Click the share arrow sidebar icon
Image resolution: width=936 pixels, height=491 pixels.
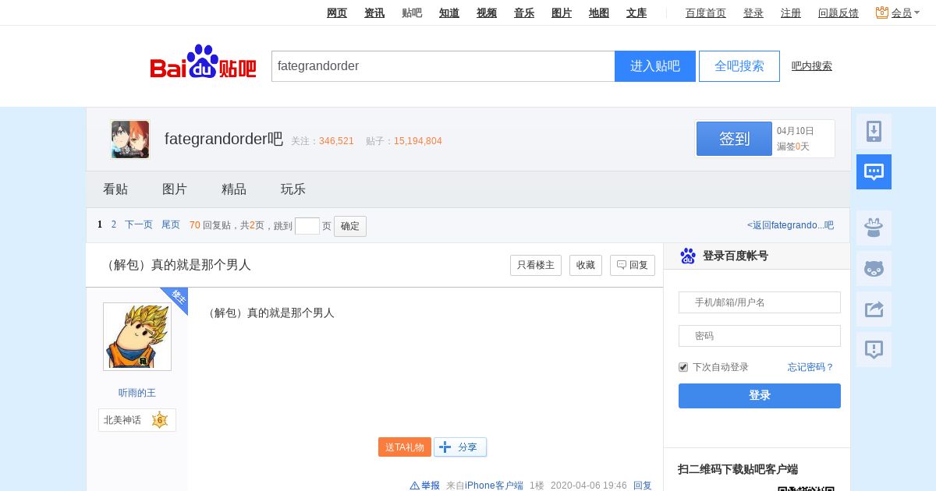point(874,309)
